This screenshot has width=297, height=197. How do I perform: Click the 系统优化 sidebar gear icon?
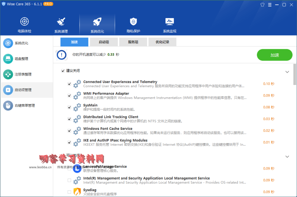coord(8,43)
